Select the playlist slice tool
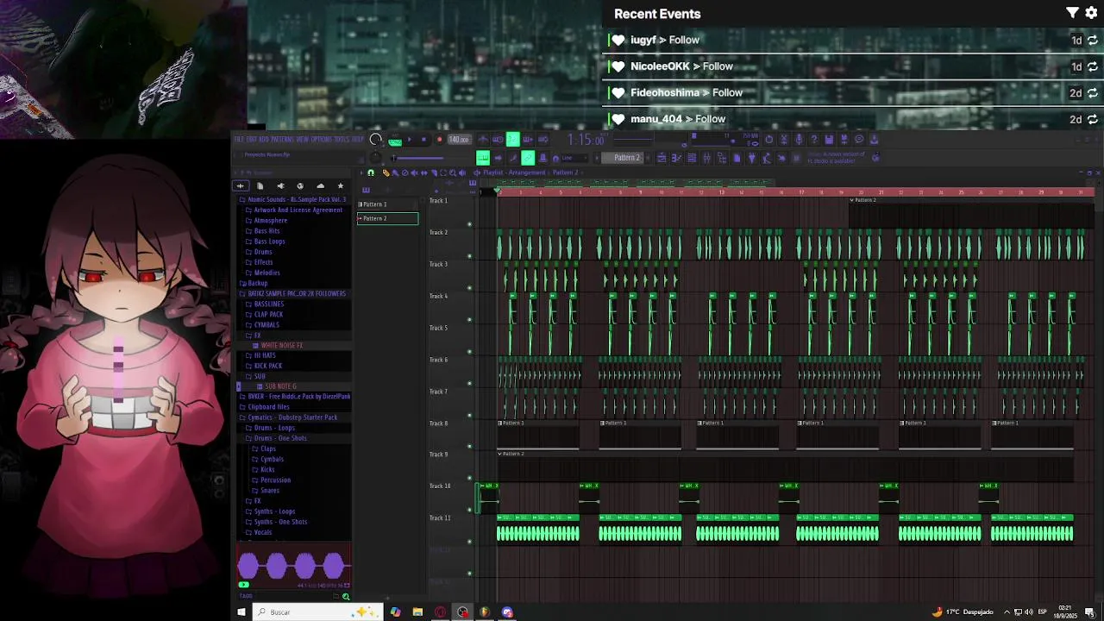 434,172
